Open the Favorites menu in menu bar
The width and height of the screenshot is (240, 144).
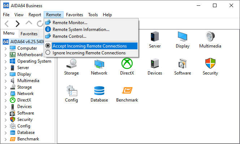pos(75,15)
